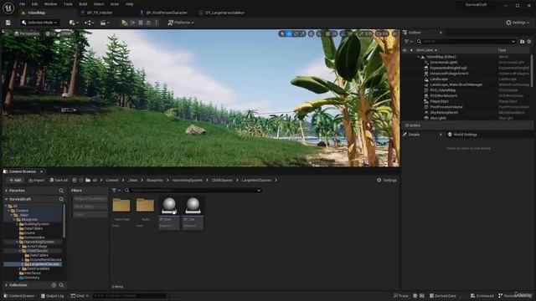Click the Blueprints breadcrumb in path bar
536x301 pixels.
click(154, 181)
